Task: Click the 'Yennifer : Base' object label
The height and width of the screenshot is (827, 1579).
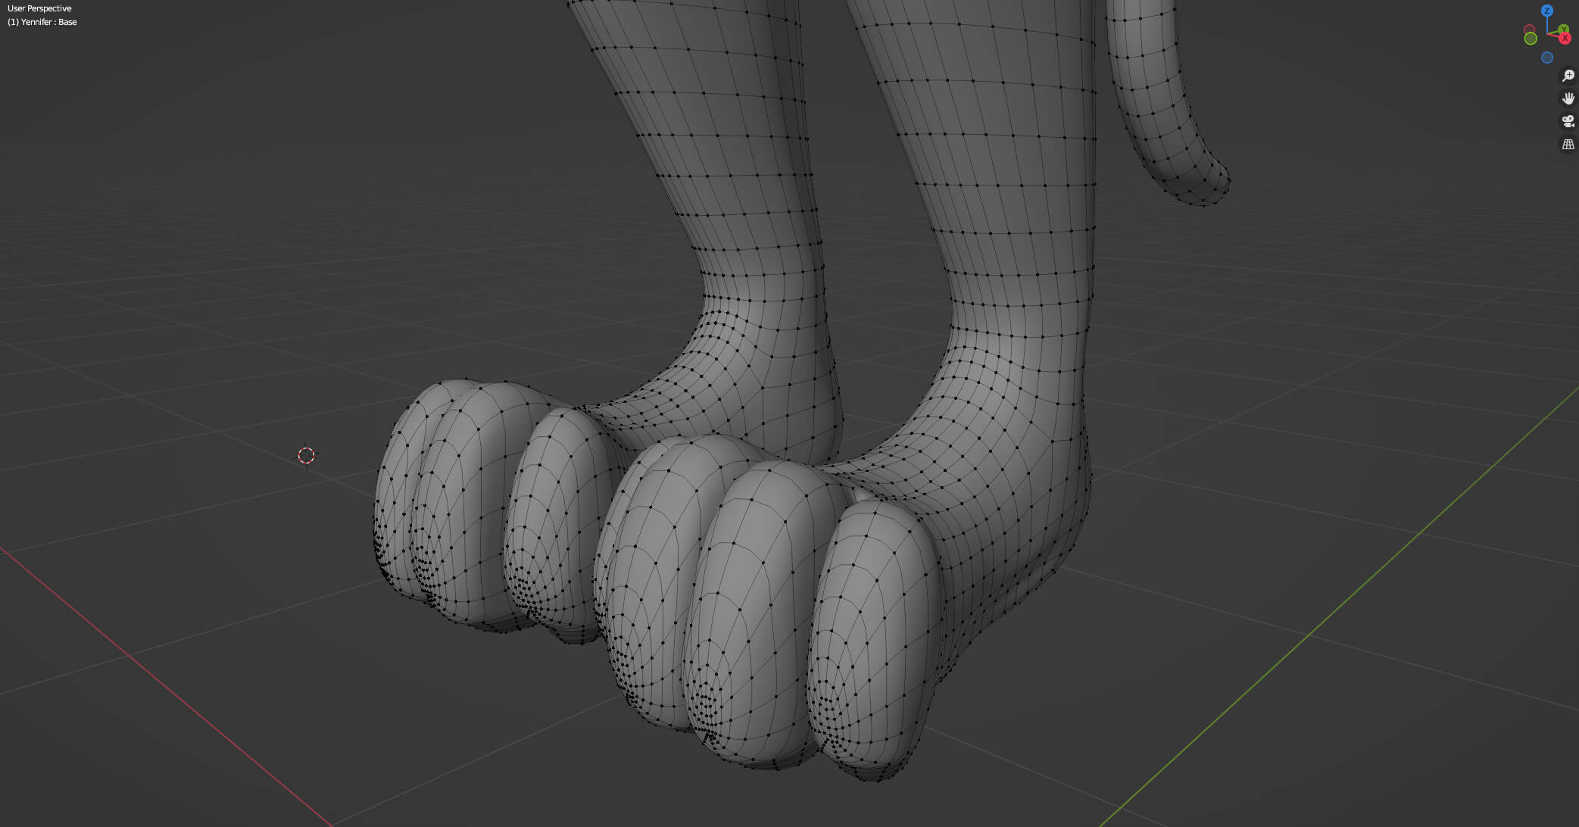Action: coord(42,22)
